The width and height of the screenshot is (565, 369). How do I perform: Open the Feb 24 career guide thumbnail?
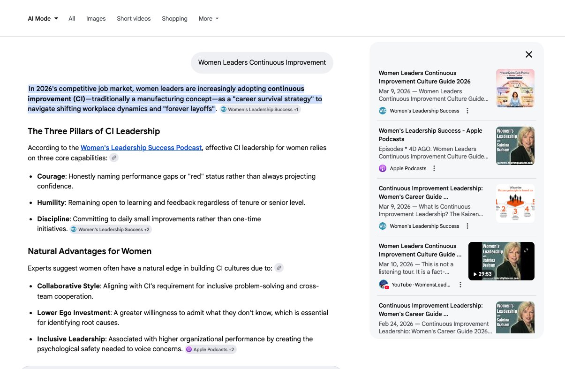point(515,317)
